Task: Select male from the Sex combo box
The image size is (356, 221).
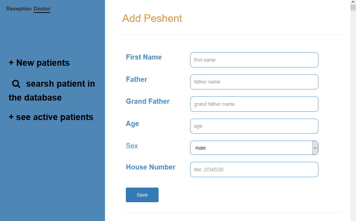Action: [254, 148]
